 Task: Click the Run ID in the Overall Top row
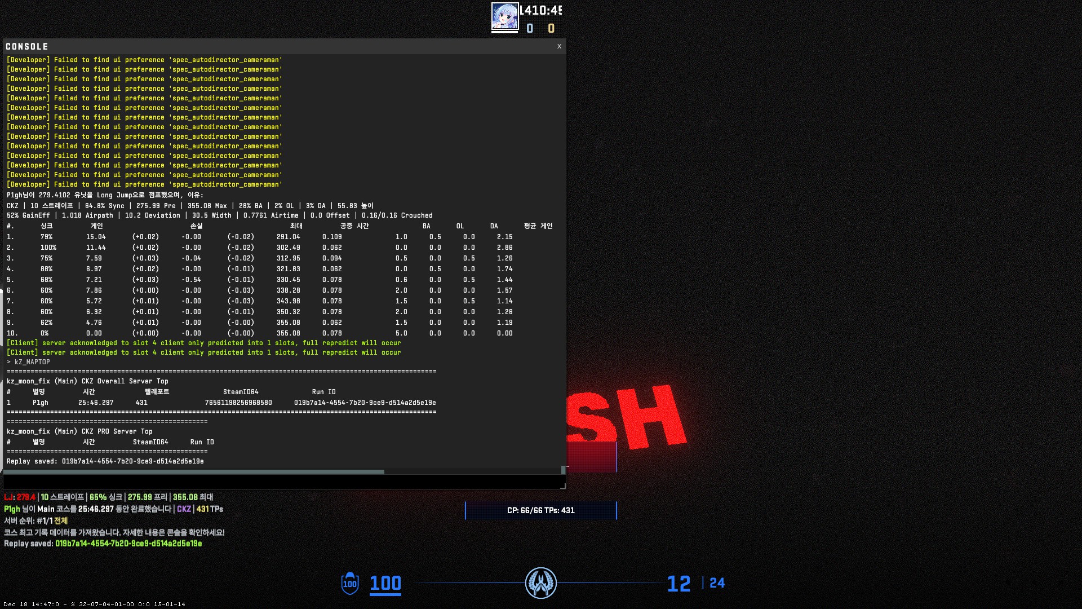tap(365, 403)
